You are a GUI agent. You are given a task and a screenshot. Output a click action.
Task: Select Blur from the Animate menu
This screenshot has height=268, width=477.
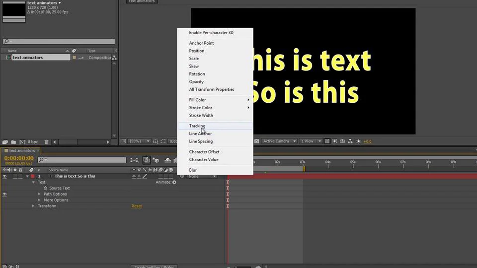[215, 170]
